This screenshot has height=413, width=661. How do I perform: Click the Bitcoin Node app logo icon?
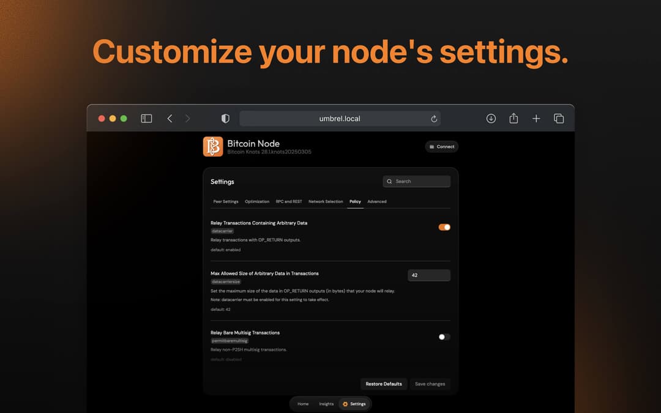click(213, 147)
